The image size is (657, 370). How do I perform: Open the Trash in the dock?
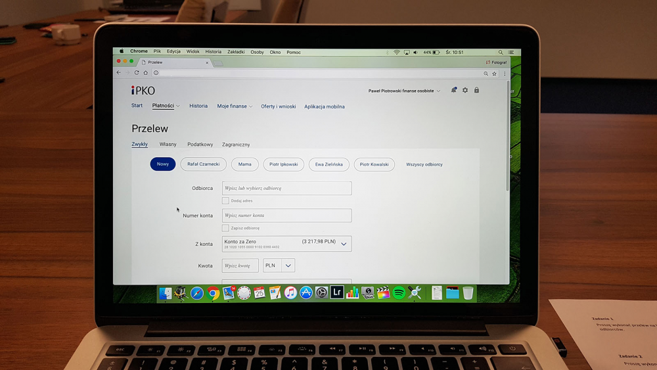468,293
